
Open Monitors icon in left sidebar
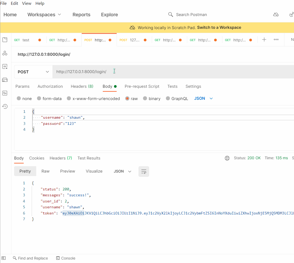[5, 93]
